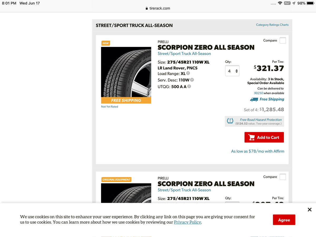Click the Not Yet Rated text
The width and height of the screenshot is (316, 237).
pyautogui.click(x=110, y=107)
